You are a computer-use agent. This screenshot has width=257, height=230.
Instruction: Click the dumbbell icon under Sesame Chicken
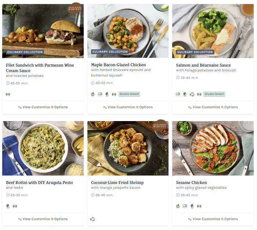199,206
